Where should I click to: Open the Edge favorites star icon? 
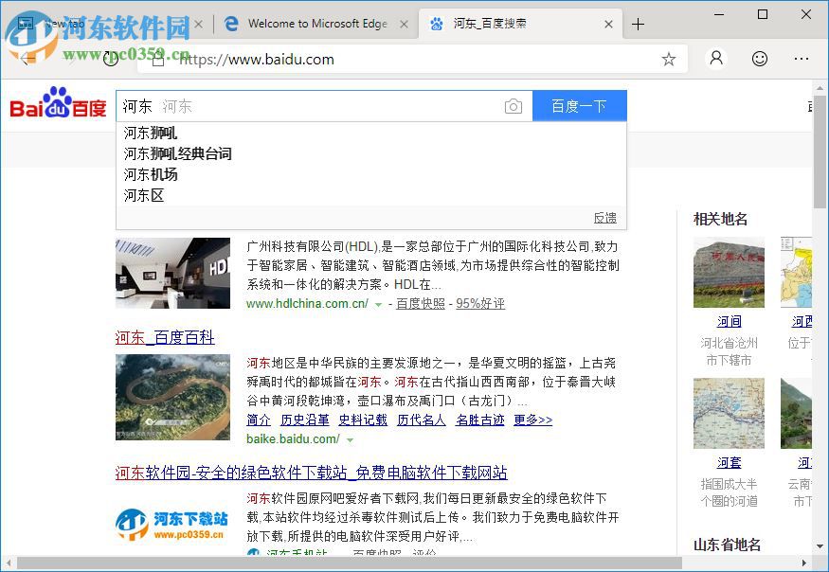(x=669, y=59)
